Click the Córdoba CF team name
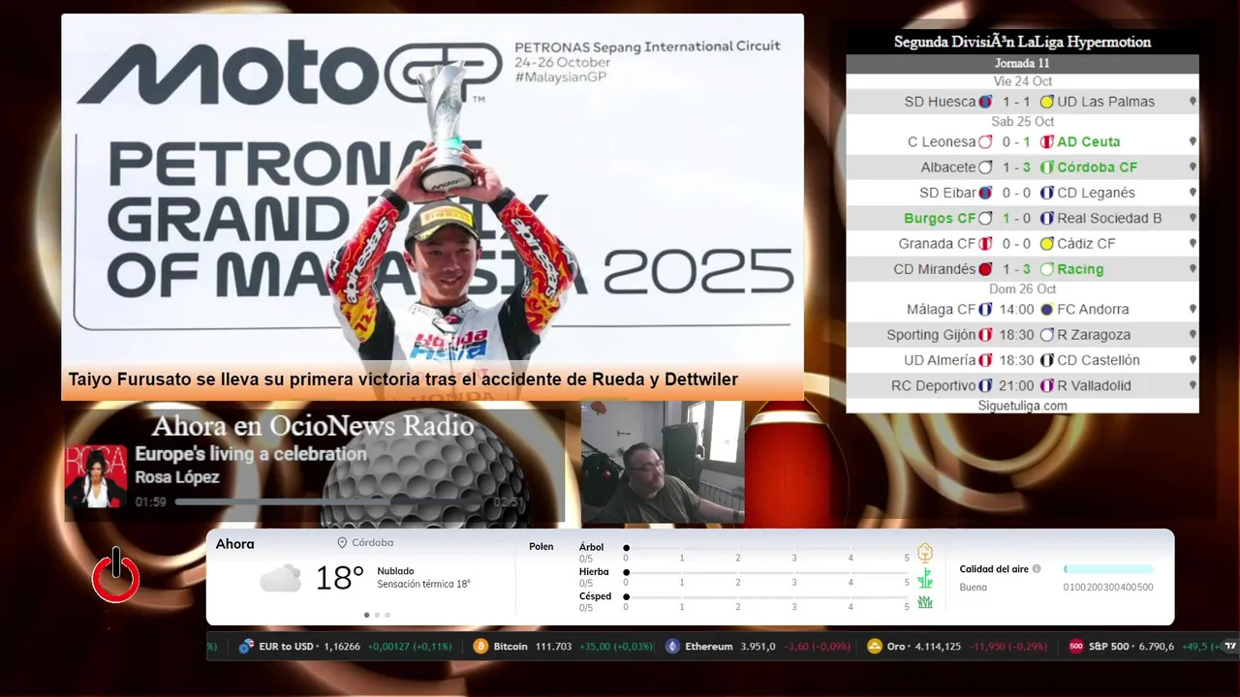The height and width of the screenshot is (697, 1240). click(1098, 167)
